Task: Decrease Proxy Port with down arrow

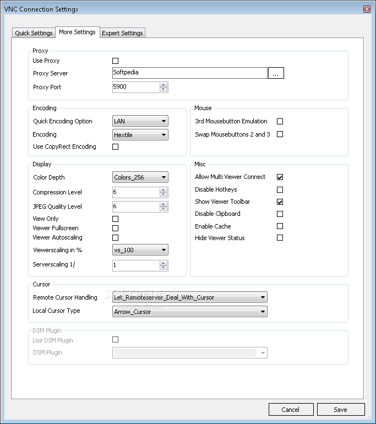Action: pyautogui.click(x=164, y=89)
